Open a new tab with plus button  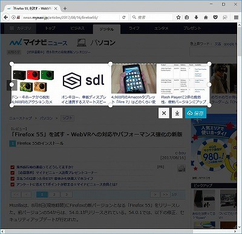point(65,8)
